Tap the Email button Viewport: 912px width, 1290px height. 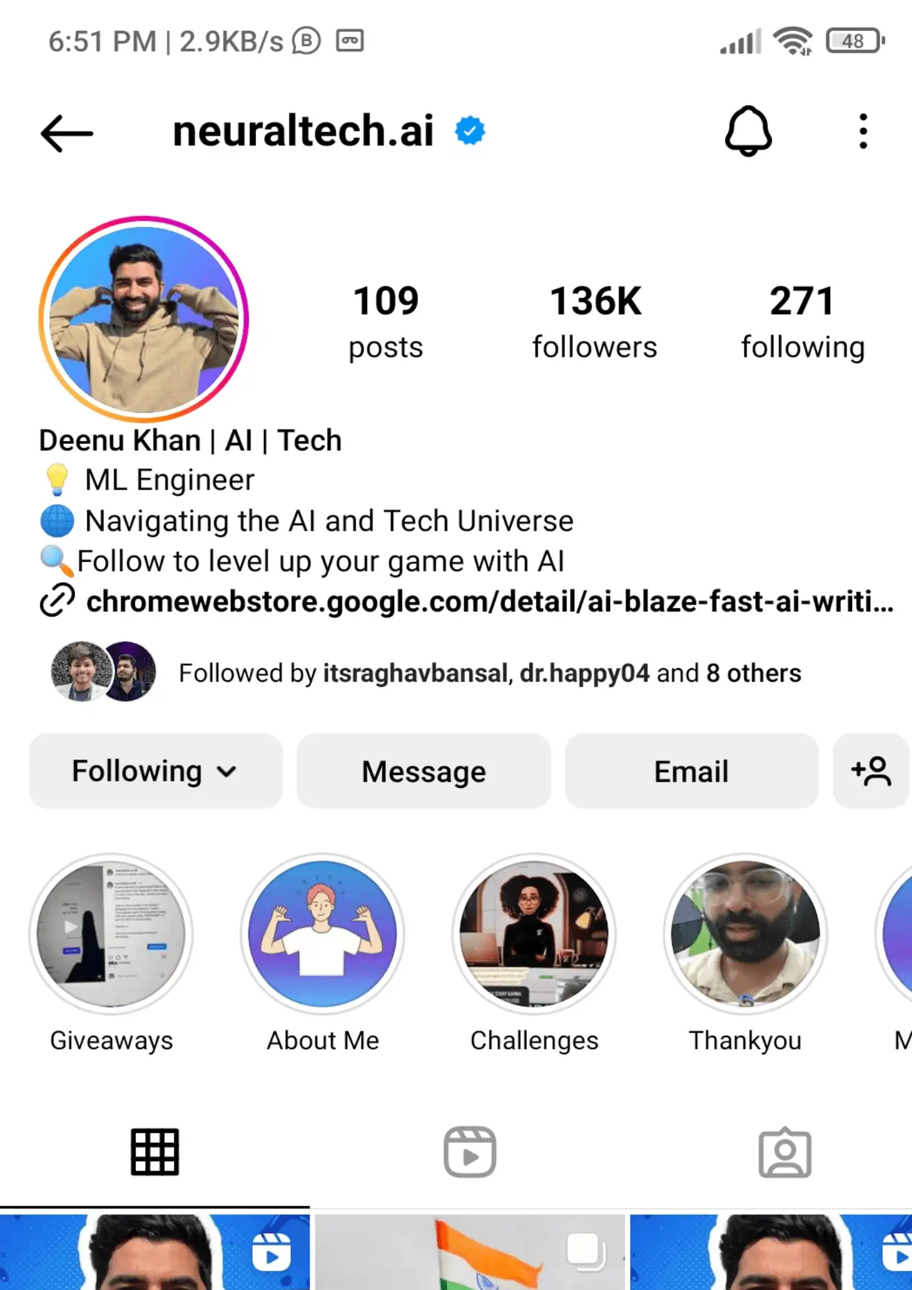[x=691, y=771]
